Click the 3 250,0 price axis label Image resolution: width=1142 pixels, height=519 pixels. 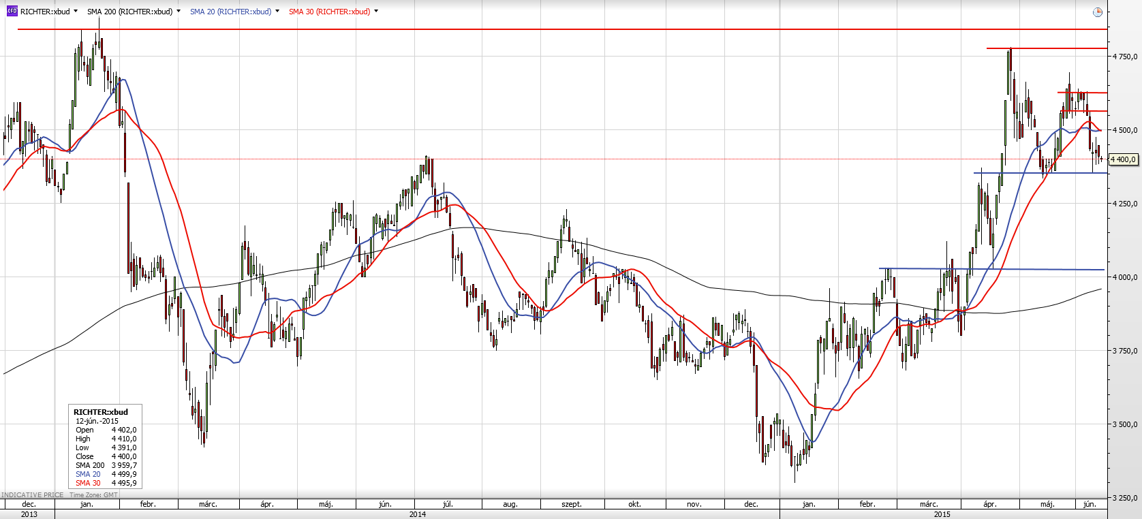(1125, 498)
